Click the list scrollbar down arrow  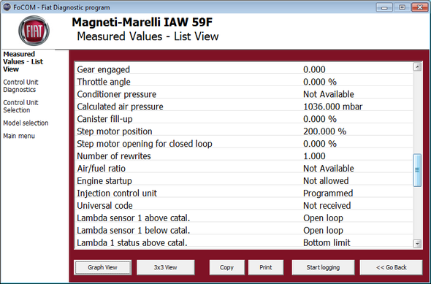click(x=417, y=243)
